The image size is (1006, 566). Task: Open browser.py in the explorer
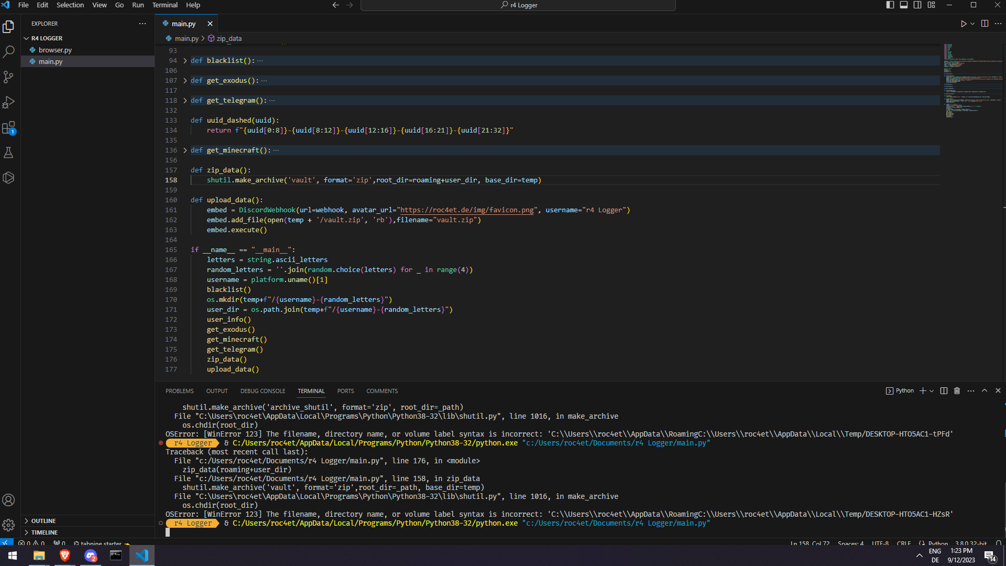pos(55,50)
